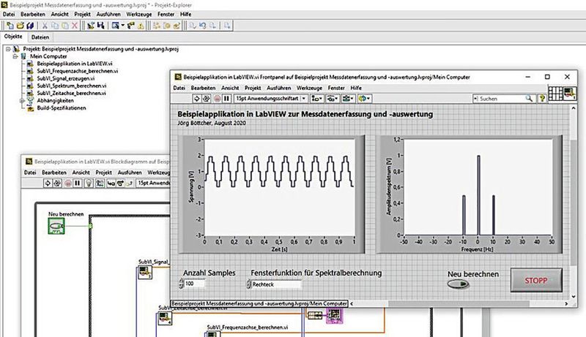Click Abort Execution in Blockdiagramm toolbar
The width and height of the screenshot is (586, 337).
(67, 183)
